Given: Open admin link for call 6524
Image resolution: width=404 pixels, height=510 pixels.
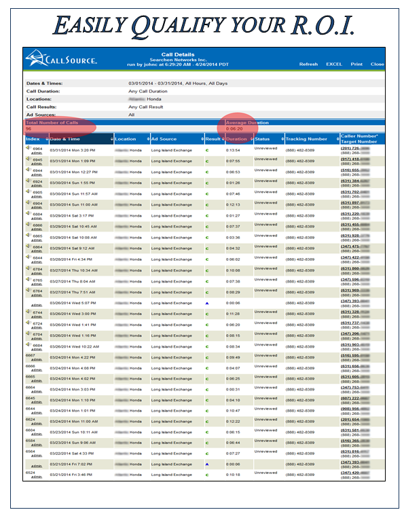Looking at the screenshot, I should [37, 477].
